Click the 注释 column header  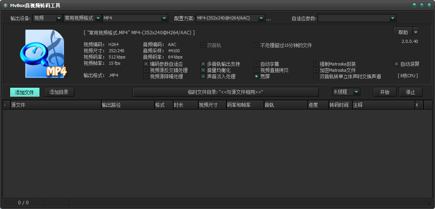tap(383, 105)
